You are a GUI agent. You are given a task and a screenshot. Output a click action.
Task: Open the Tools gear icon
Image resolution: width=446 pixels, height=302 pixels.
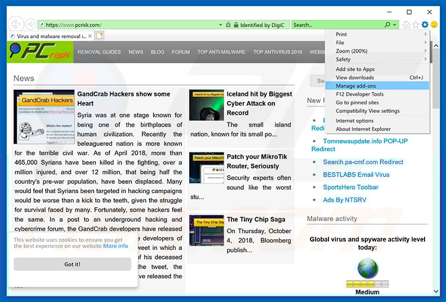coord(425,24)
